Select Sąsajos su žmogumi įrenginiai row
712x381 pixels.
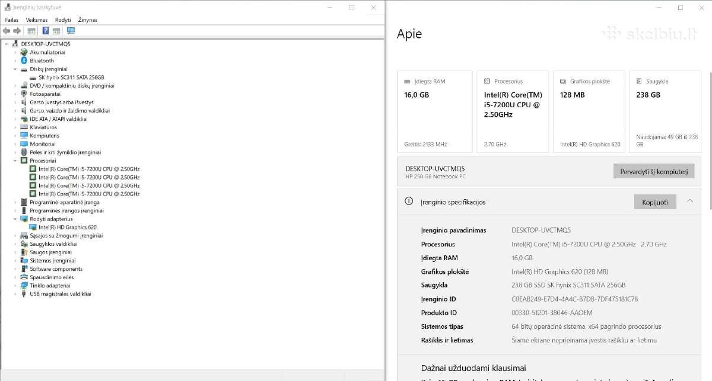tap(66, 235)
